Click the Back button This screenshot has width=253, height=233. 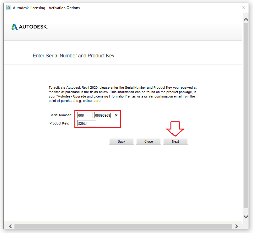[x=121, y=141]
